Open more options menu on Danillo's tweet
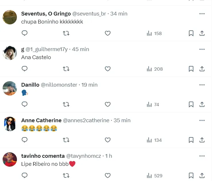215x181 pixels. [x=202, y=85]
